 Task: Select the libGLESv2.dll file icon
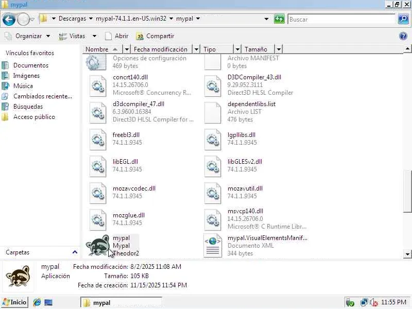click(x=213, y=166)
